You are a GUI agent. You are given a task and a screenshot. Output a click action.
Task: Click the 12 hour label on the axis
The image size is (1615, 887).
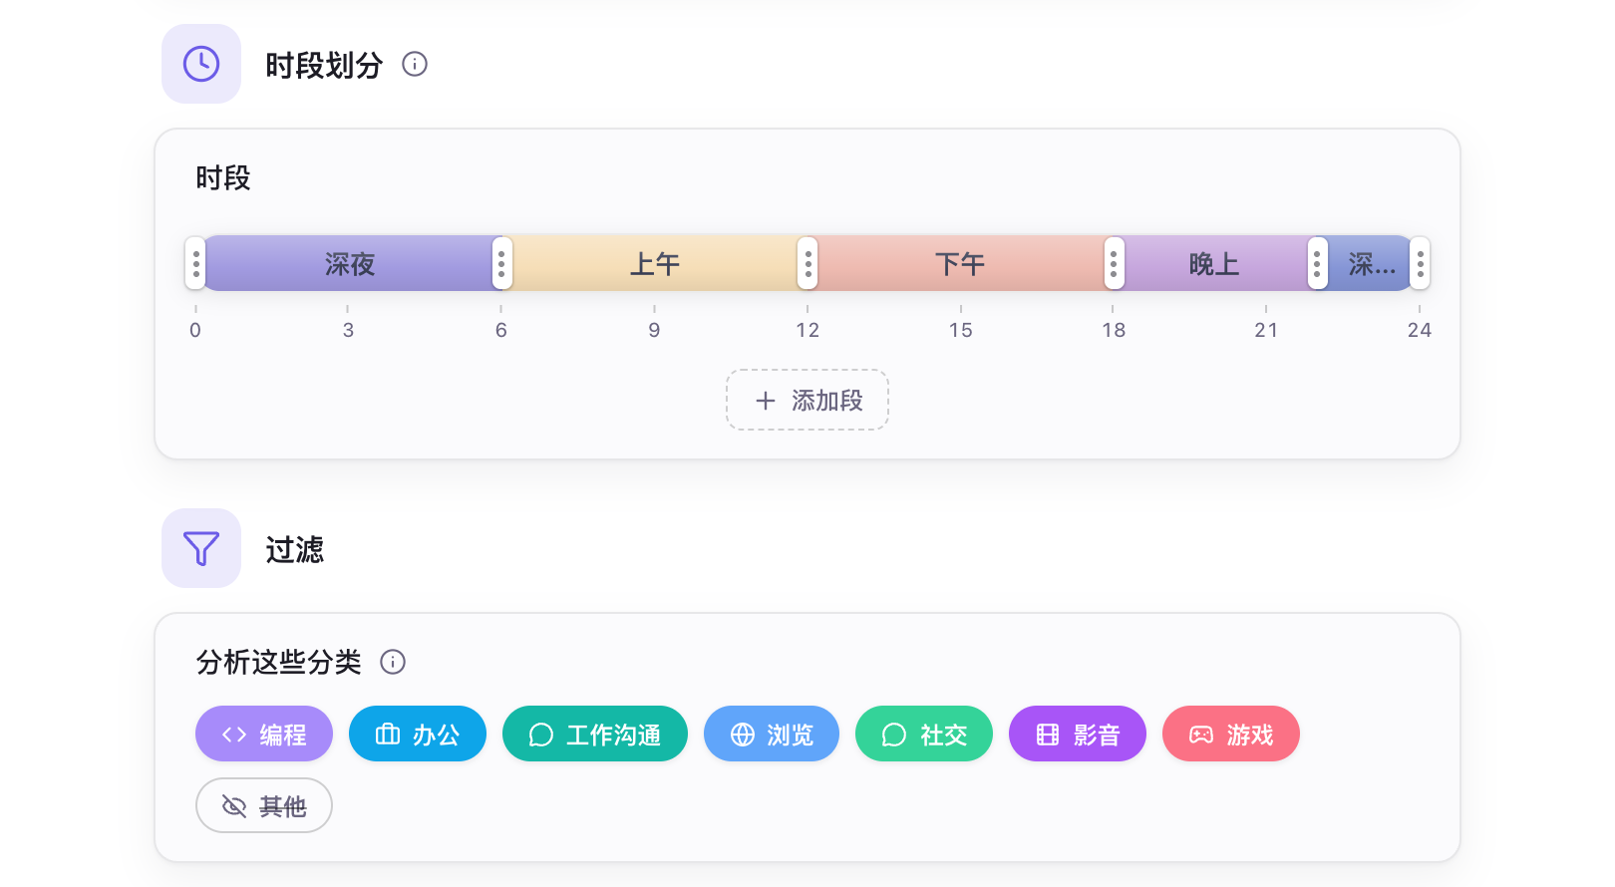[x=807, y=330]
